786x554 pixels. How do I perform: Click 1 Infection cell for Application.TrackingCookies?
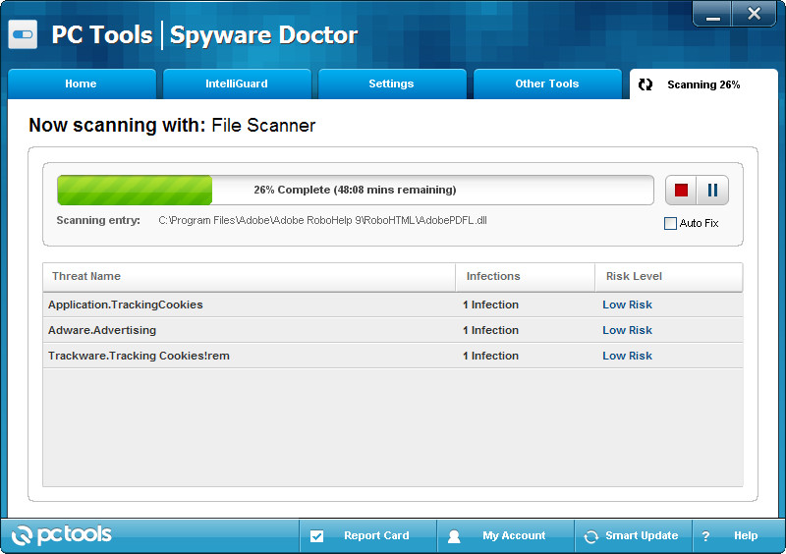point(490,305)
